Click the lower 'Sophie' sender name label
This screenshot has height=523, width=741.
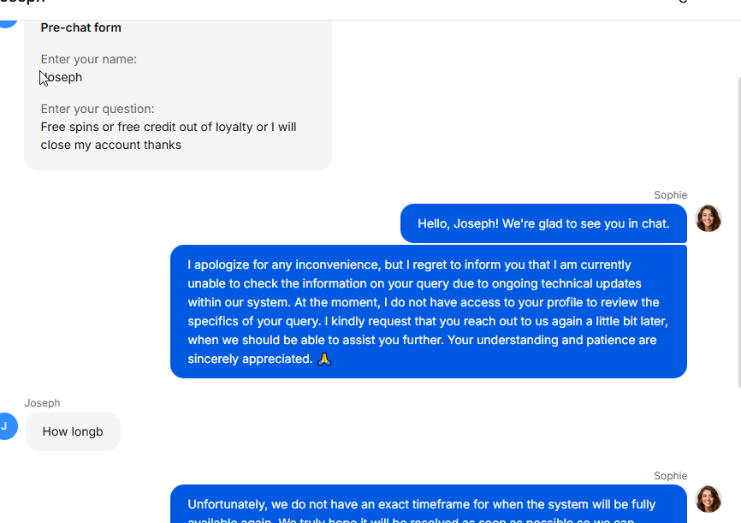point(670,476)
